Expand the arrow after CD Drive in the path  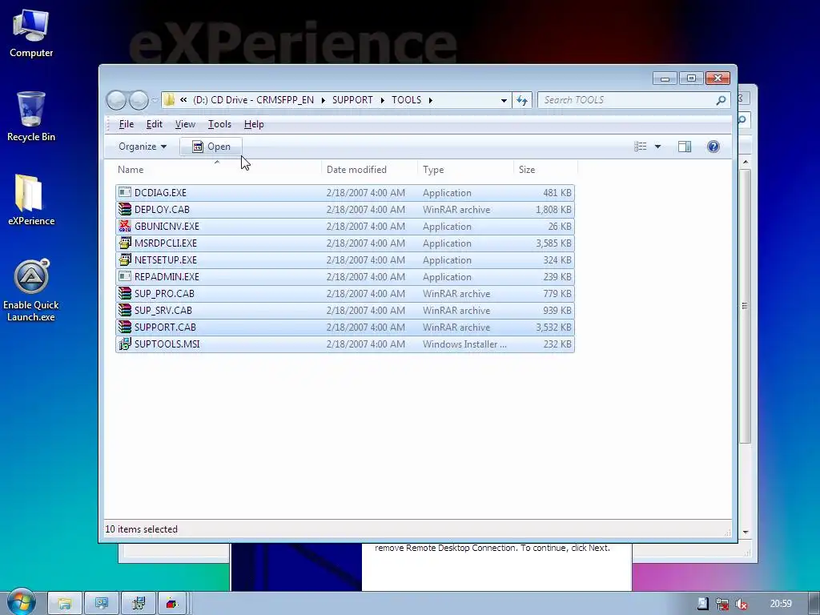324,100
